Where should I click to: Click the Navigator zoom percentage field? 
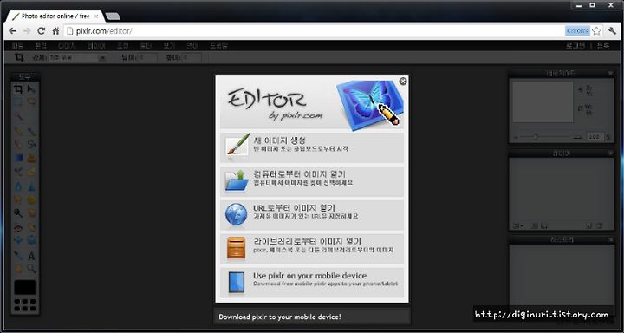point(595,137)
